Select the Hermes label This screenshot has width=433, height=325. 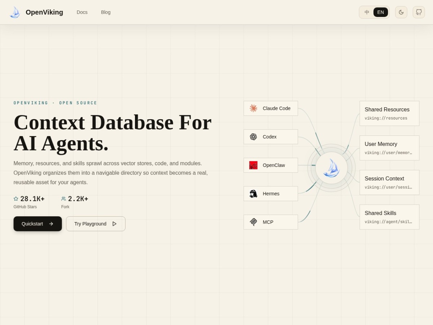pos(271,194)
